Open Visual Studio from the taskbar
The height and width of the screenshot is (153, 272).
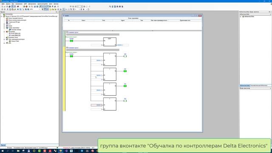(x=66, y=151)
